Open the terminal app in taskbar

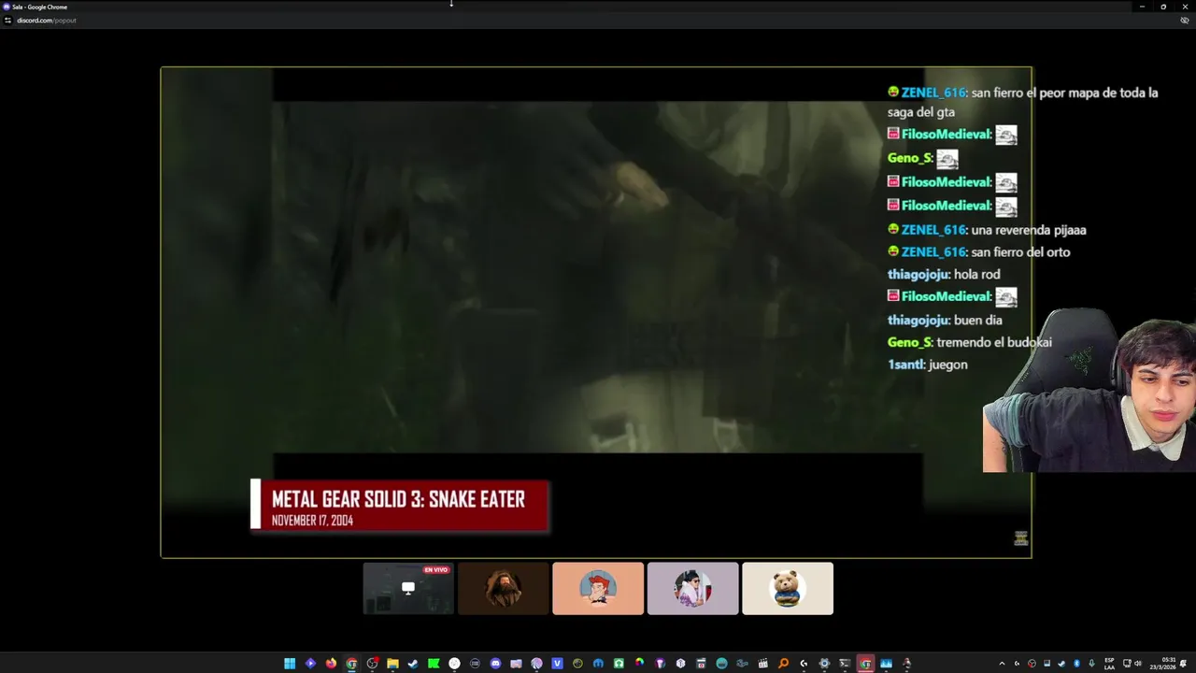point(845,664)
